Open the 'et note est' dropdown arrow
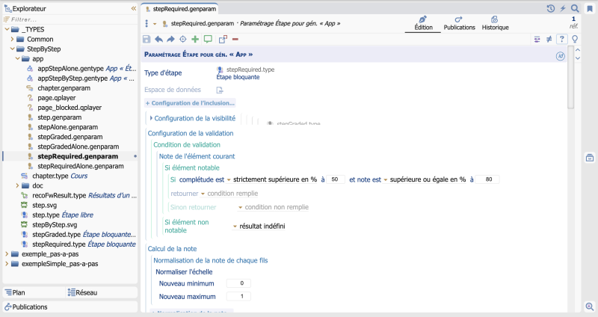 (386, 179)
